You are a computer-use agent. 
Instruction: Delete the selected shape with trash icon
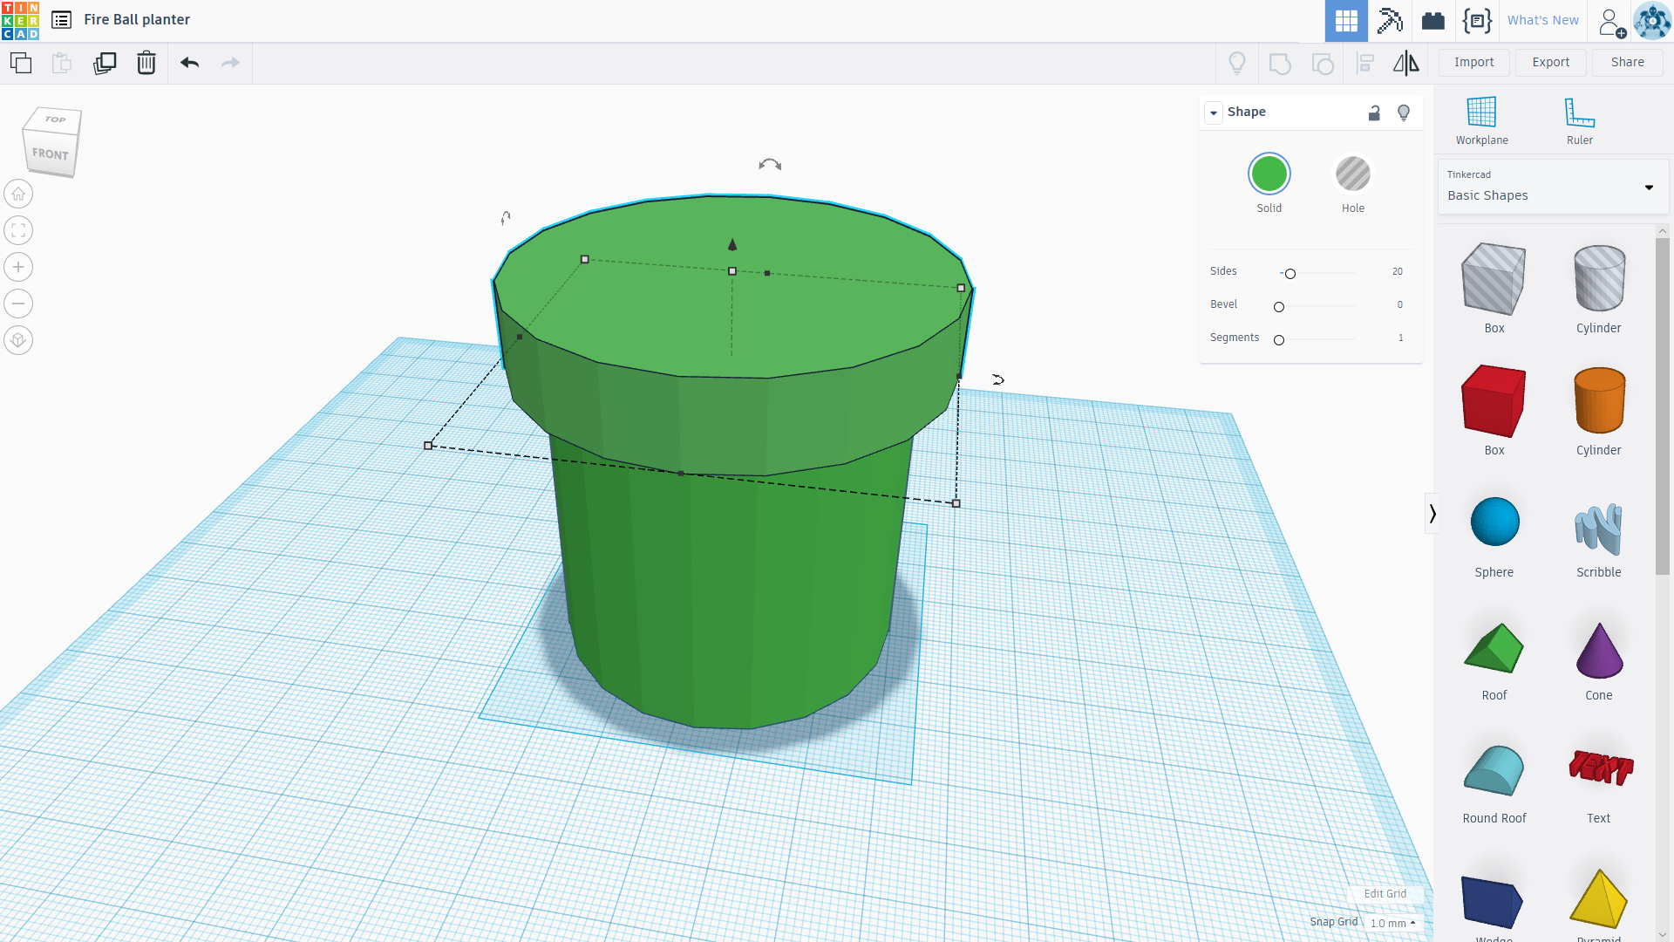point(146,63)
